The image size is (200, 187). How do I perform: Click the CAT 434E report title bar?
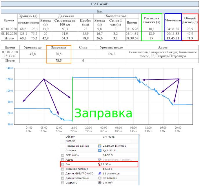pyautogui.click(x=100, y=4)
